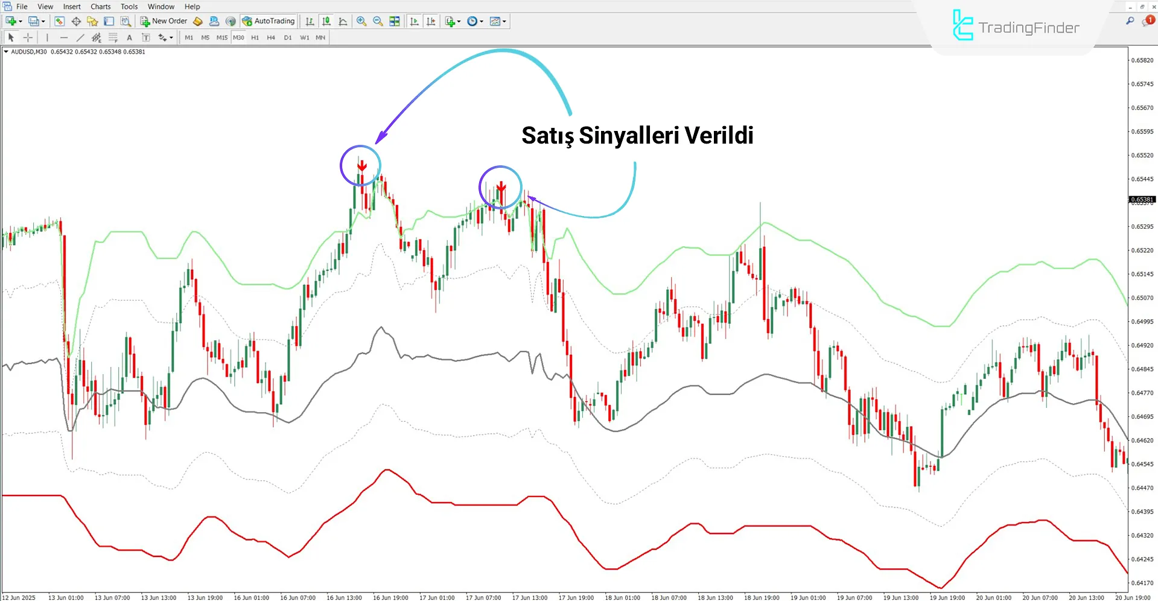Activate the Zoom In tool
Image resolution: width=1158 pixels, height=601 pixels.
(361, 21)
